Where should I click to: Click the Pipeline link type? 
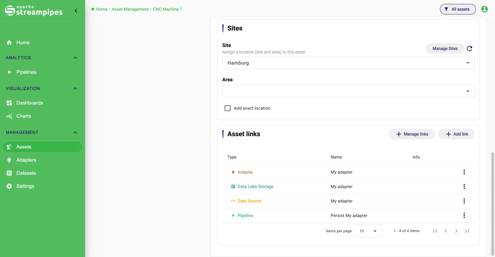(245, 215)
